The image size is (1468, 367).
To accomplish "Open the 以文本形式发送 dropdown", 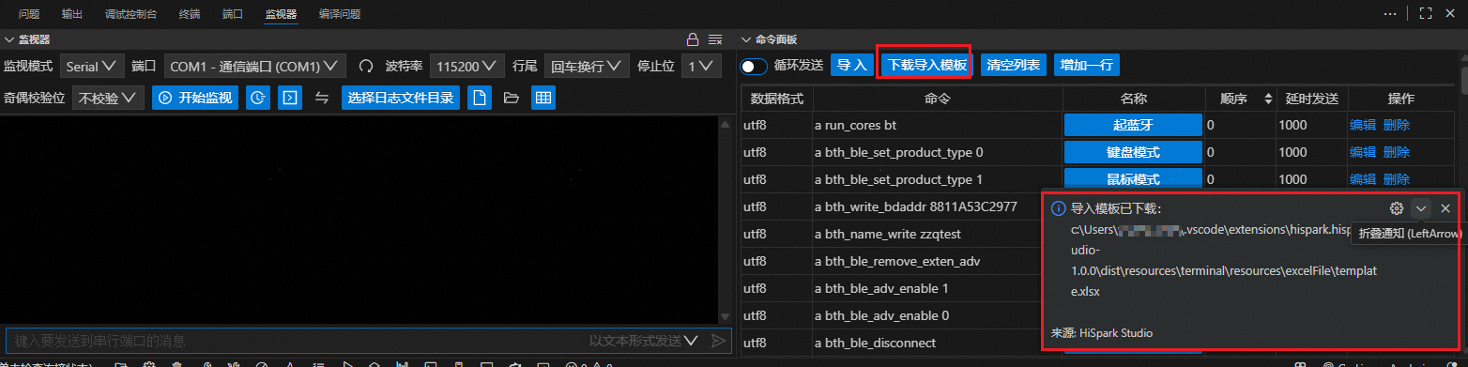I will coord(645,341).
